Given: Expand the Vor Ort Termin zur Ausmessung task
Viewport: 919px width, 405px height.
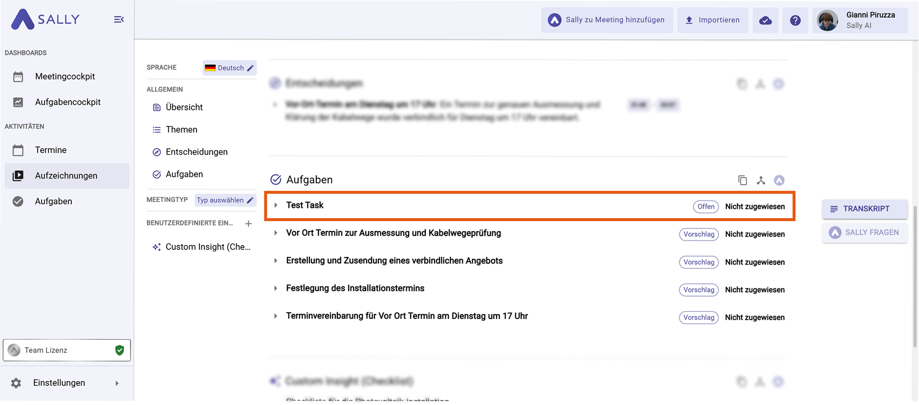Looking at the screenshot, I should pyautogui.click(x=276, y=233).
